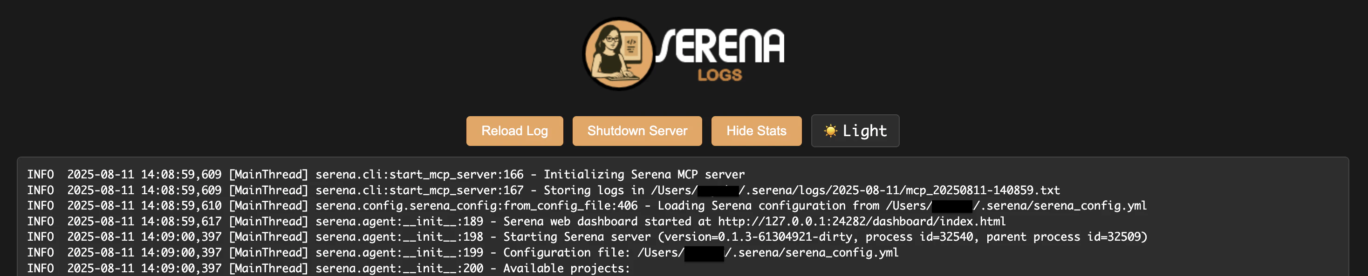Shut down the Serena server
The width and height of the screenshot is (1368, 276).
(x=637, y=131)
